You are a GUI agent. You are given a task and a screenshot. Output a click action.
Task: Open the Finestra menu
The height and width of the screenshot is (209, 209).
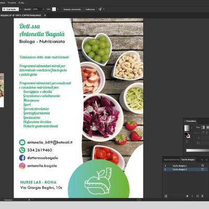[x=11, y=3]
